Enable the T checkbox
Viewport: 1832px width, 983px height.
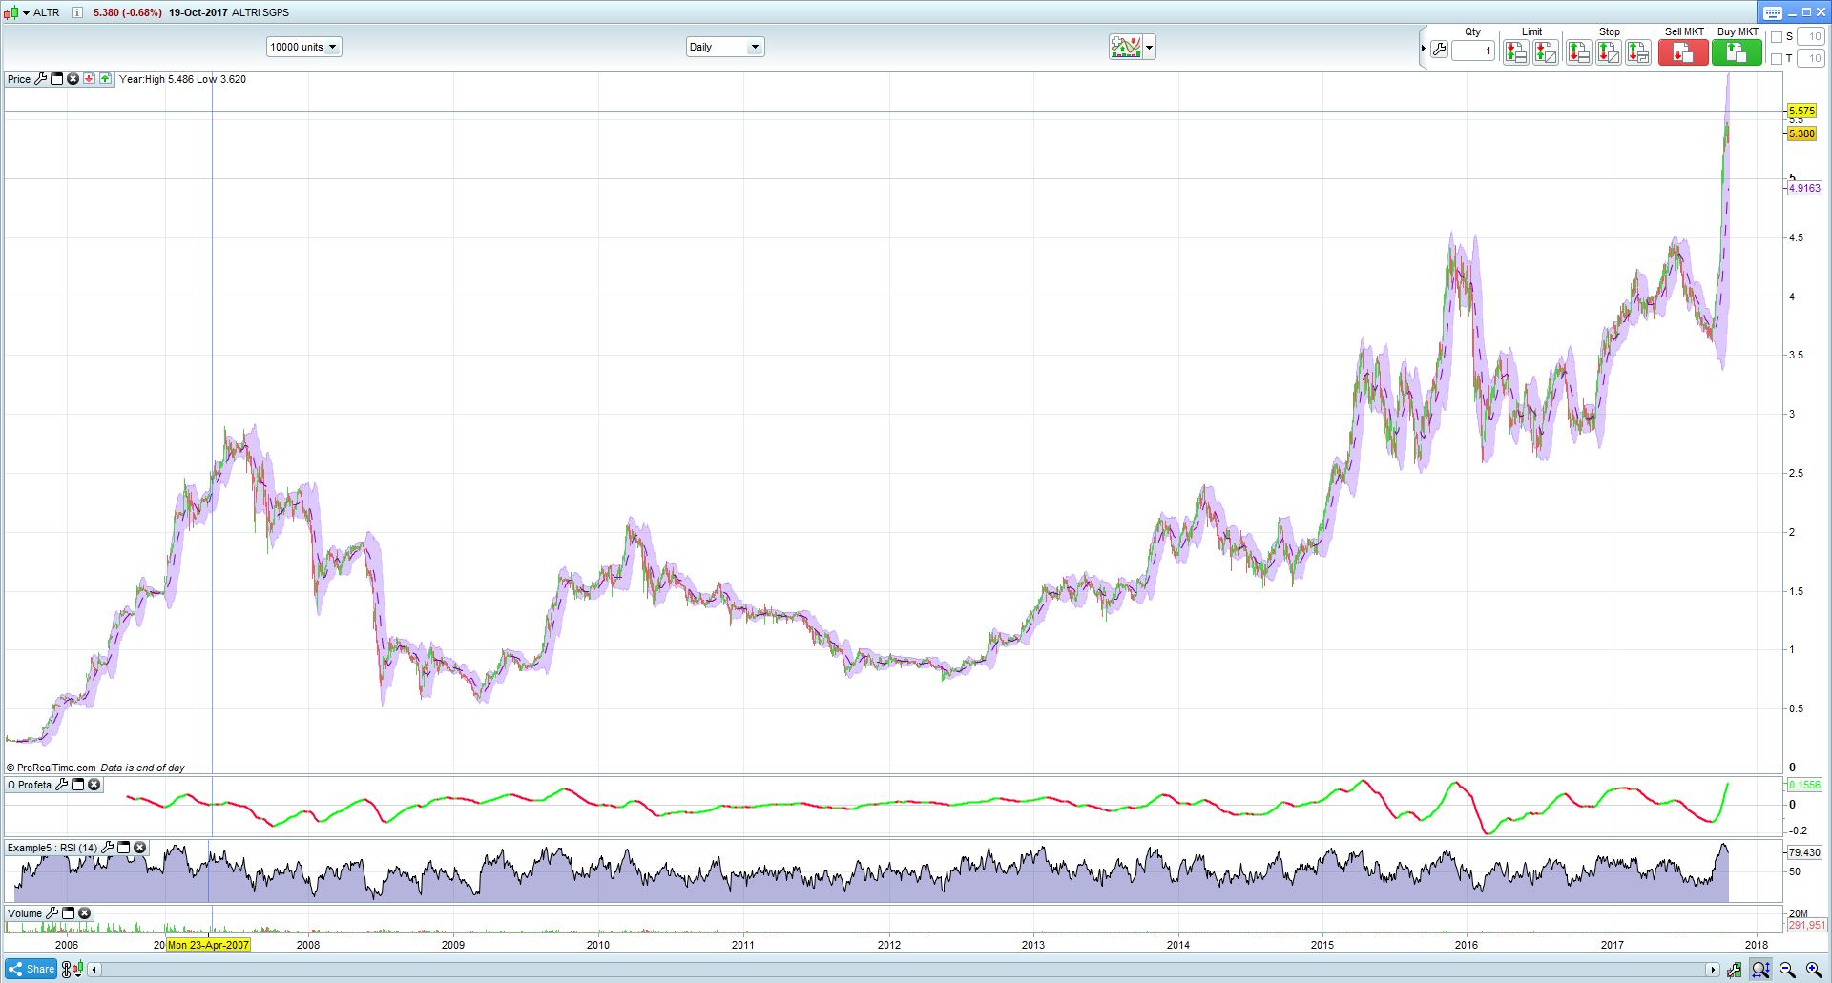[1777, 58]
